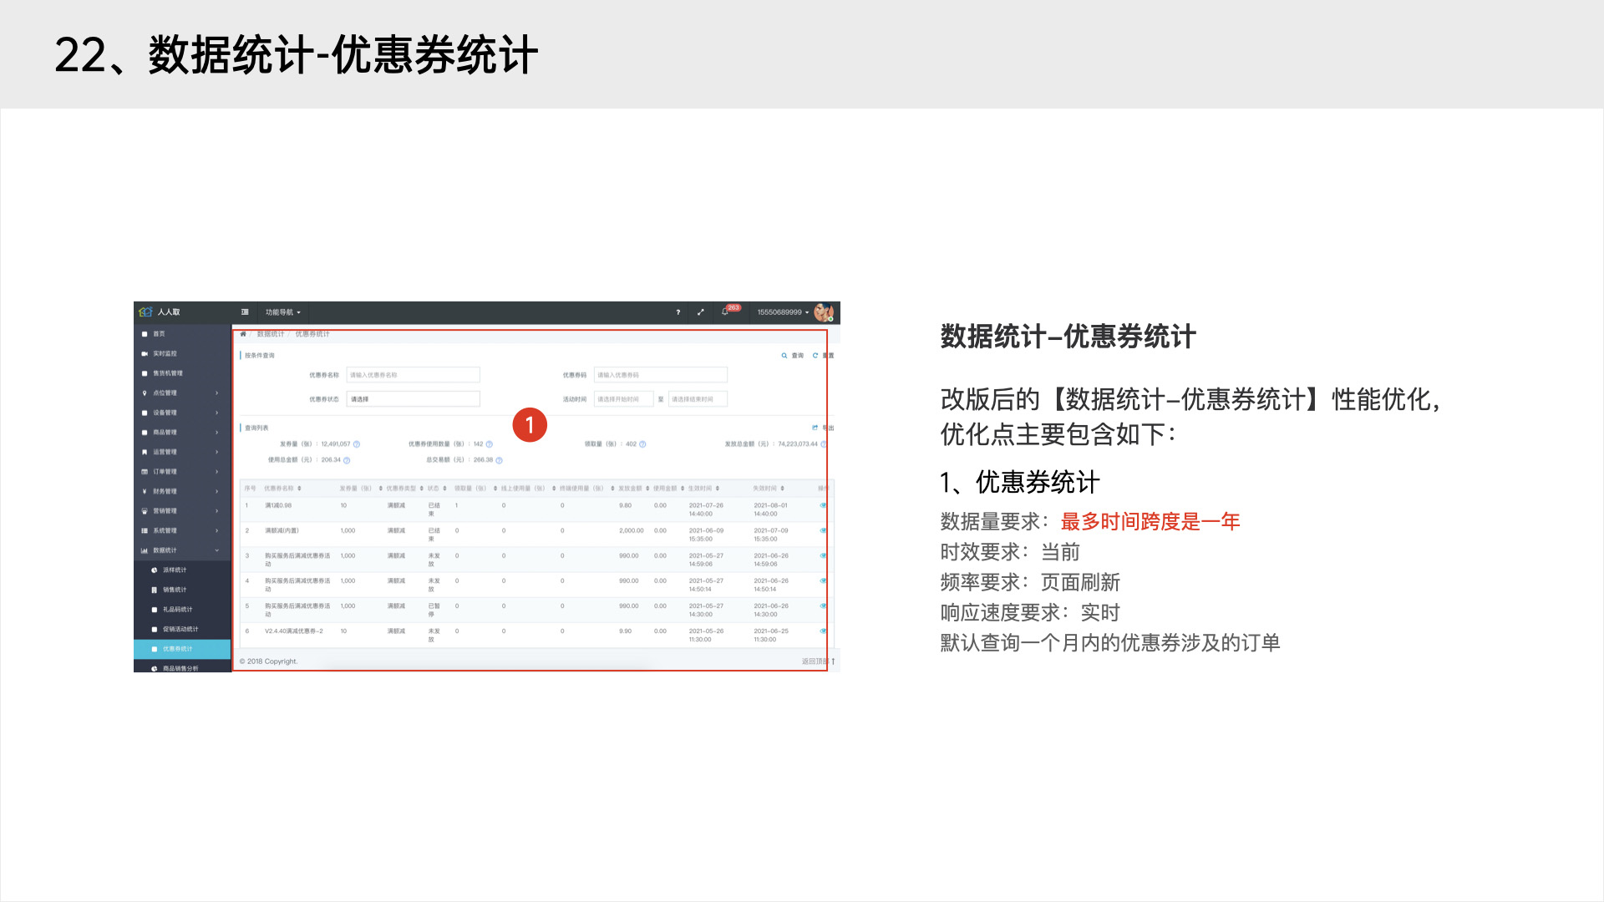Collapse the 数据统计 sidebar menu
The height and width of the screenshot is (902, 1604).
182,550
